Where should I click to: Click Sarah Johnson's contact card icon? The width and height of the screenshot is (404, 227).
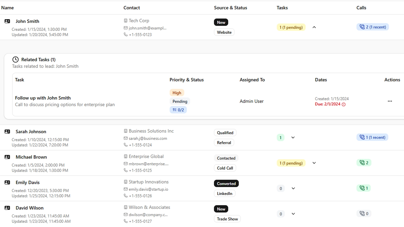click(7, 132)
